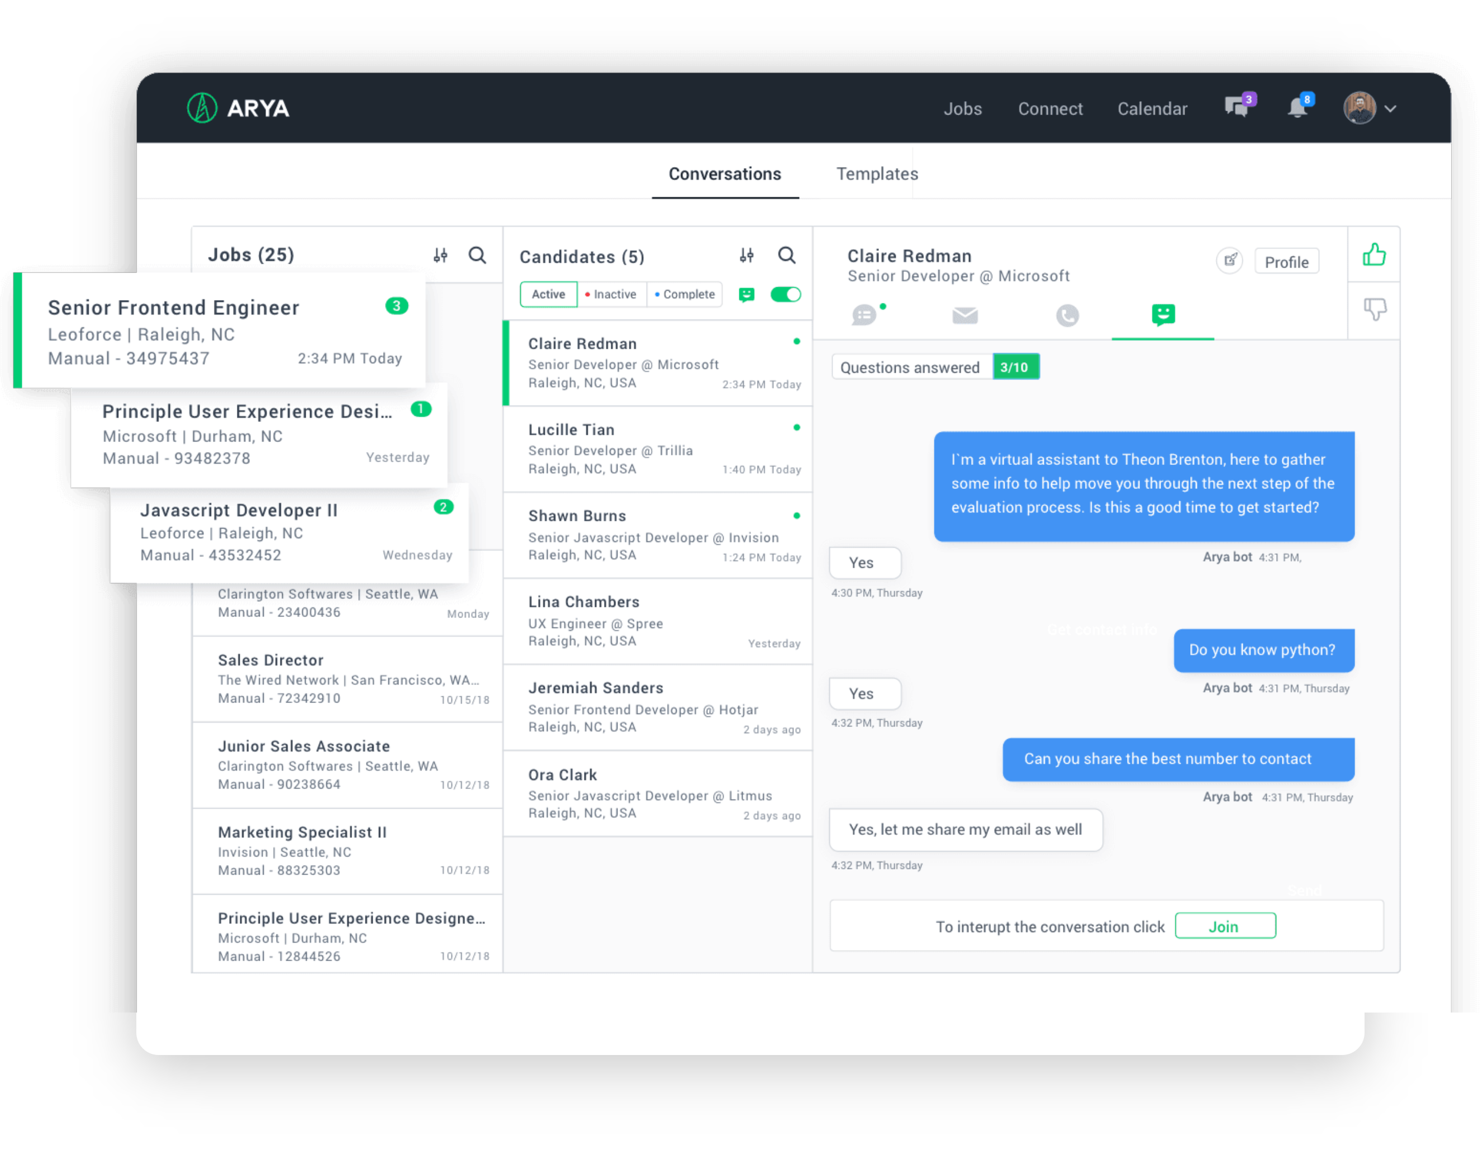
Task: Select the Complete candidates filter
Action: click(685, 294)
